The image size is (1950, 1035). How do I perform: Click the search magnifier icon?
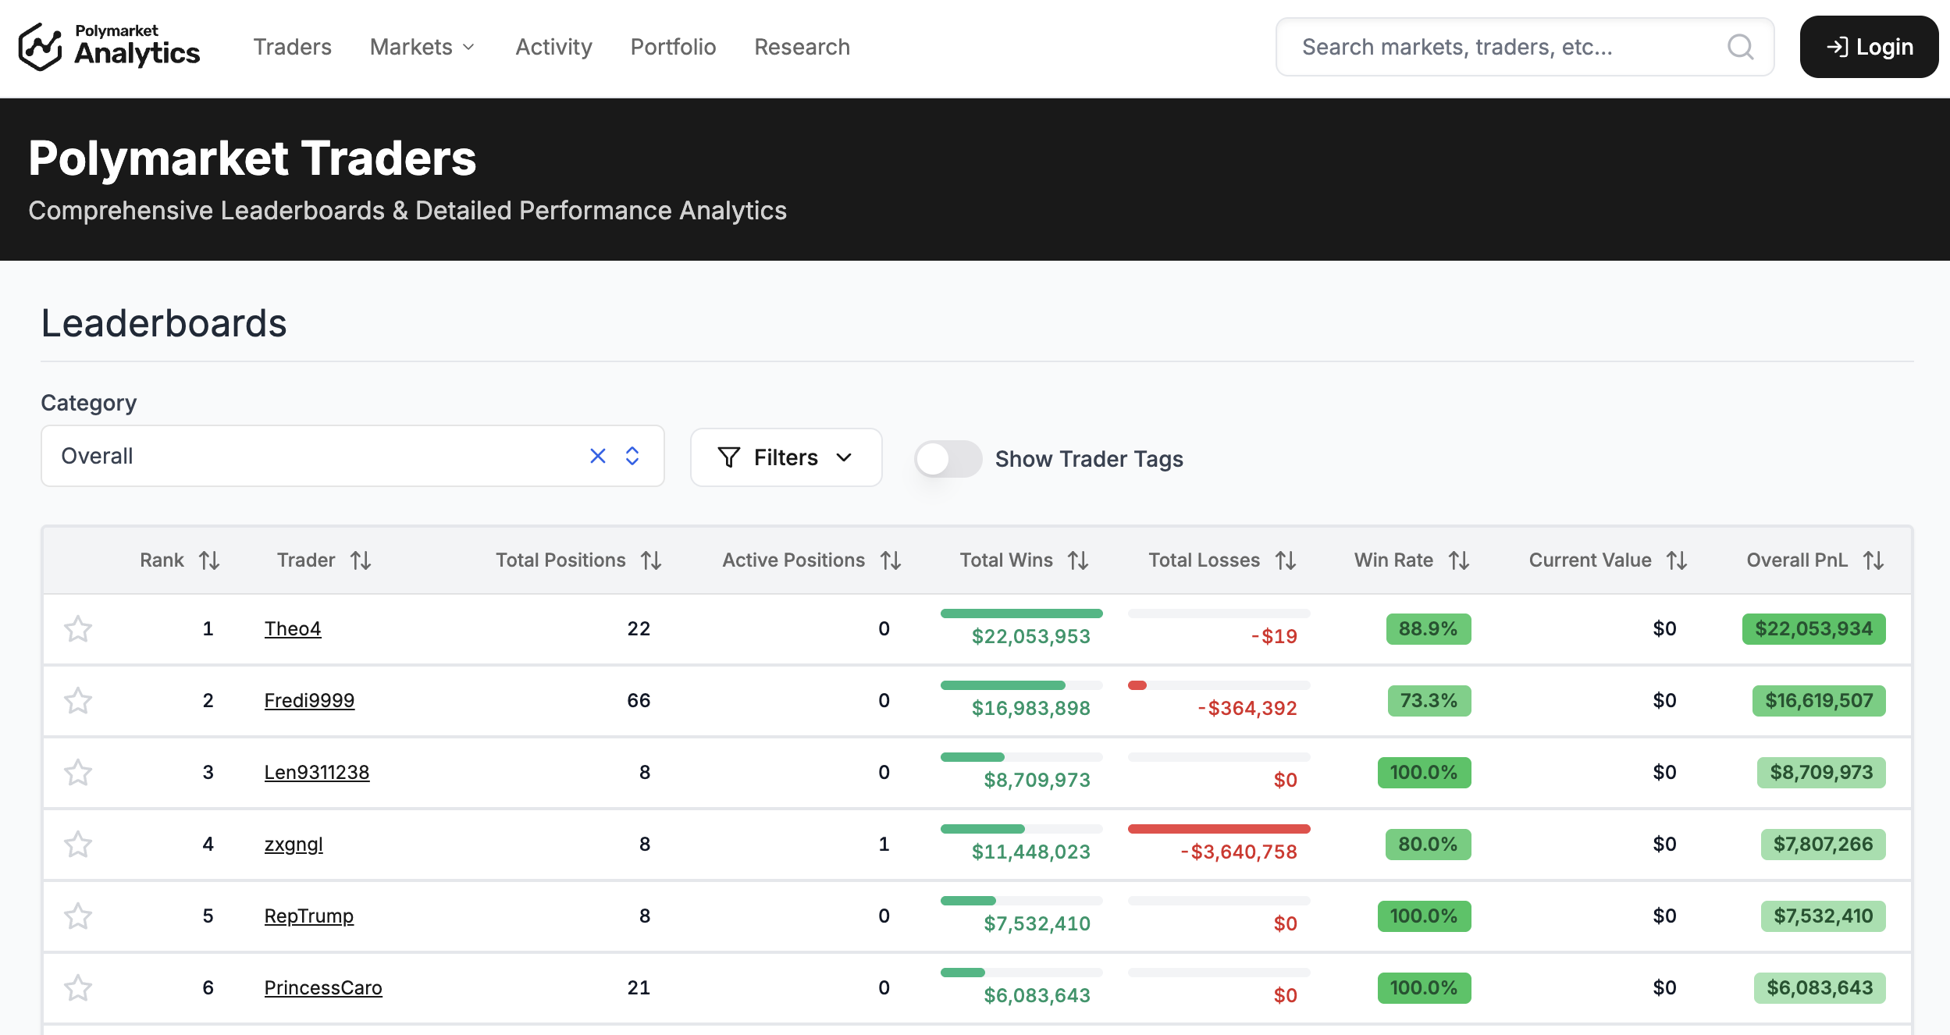coord(1740,47)
